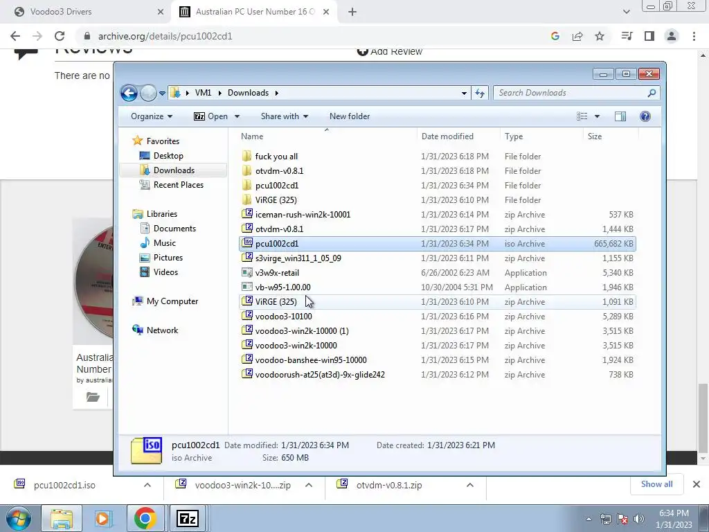Bookmark this page with star icon
The image size is (709, 532).
[x=600, y=36]
